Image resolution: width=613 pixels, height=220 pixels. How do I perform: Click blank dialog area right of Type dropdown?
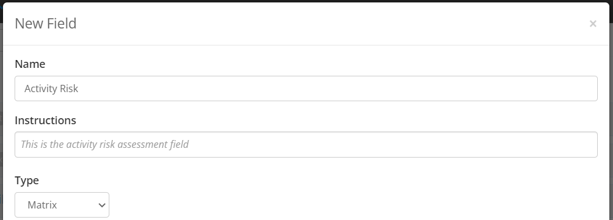click(352, 205)
